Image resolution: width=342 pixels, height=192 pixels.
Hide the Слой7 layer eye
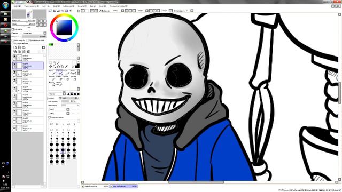pyautogui.click(x=14, y=87)
